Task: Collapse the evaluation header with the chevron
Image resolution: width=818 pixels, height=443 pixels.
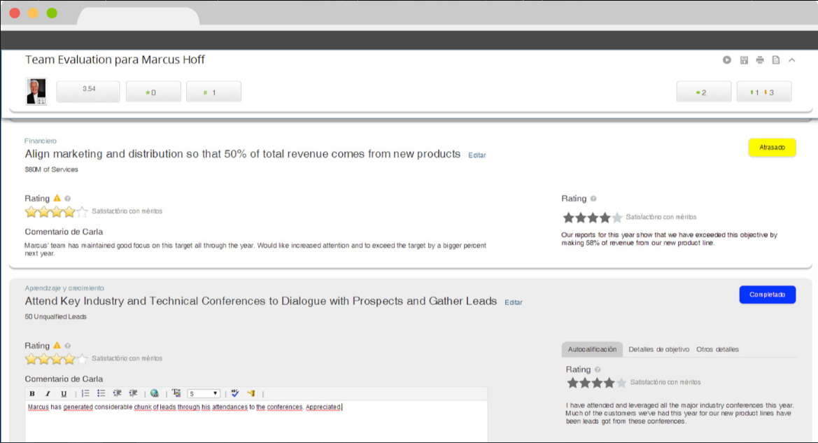Action: (x=791, y=59)
